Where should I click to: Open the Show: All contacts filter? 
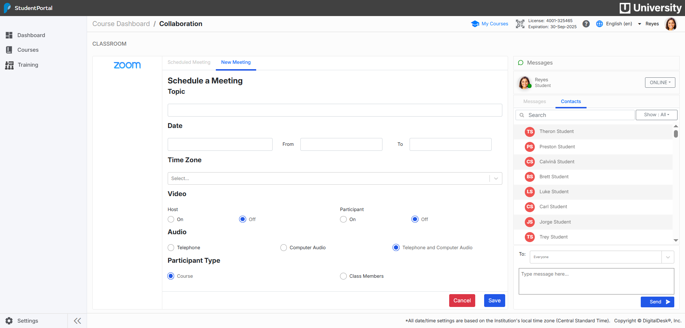pyautogui.click(x=656, y=115)
